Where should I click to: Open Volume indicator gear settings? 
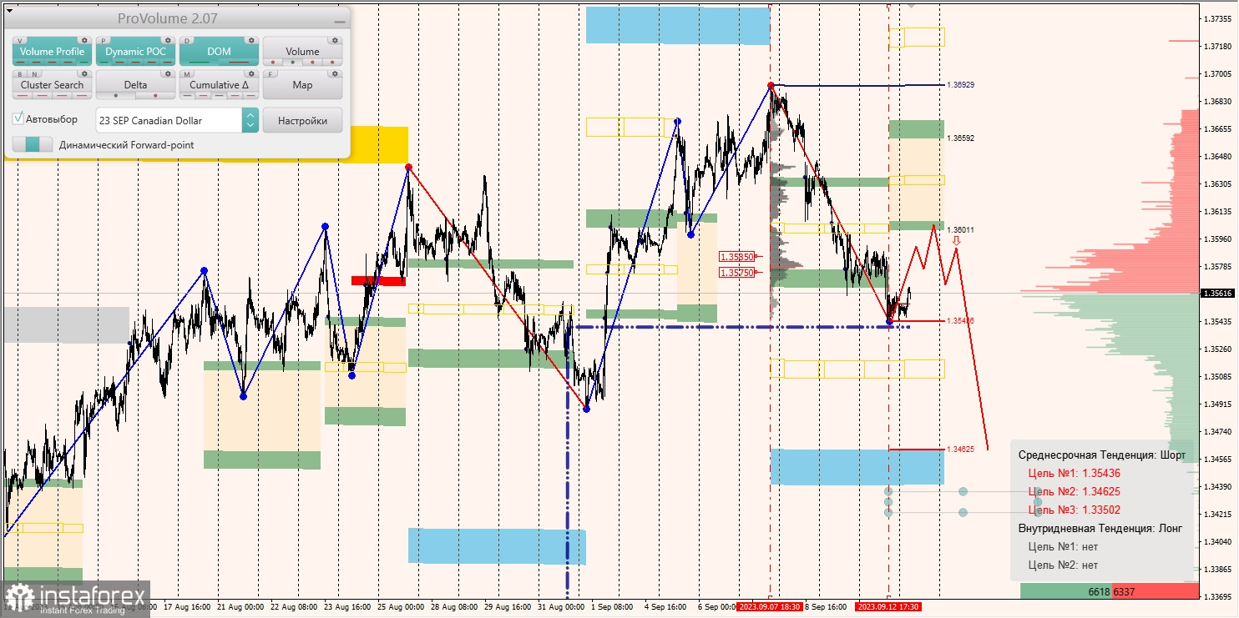click(335, 40)
